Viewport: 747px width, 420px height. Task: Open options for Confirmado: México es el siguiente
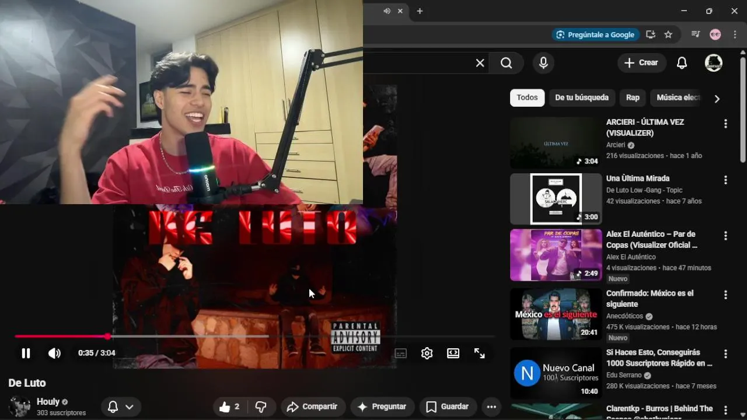pyautogui.click(x=725, y=295)
